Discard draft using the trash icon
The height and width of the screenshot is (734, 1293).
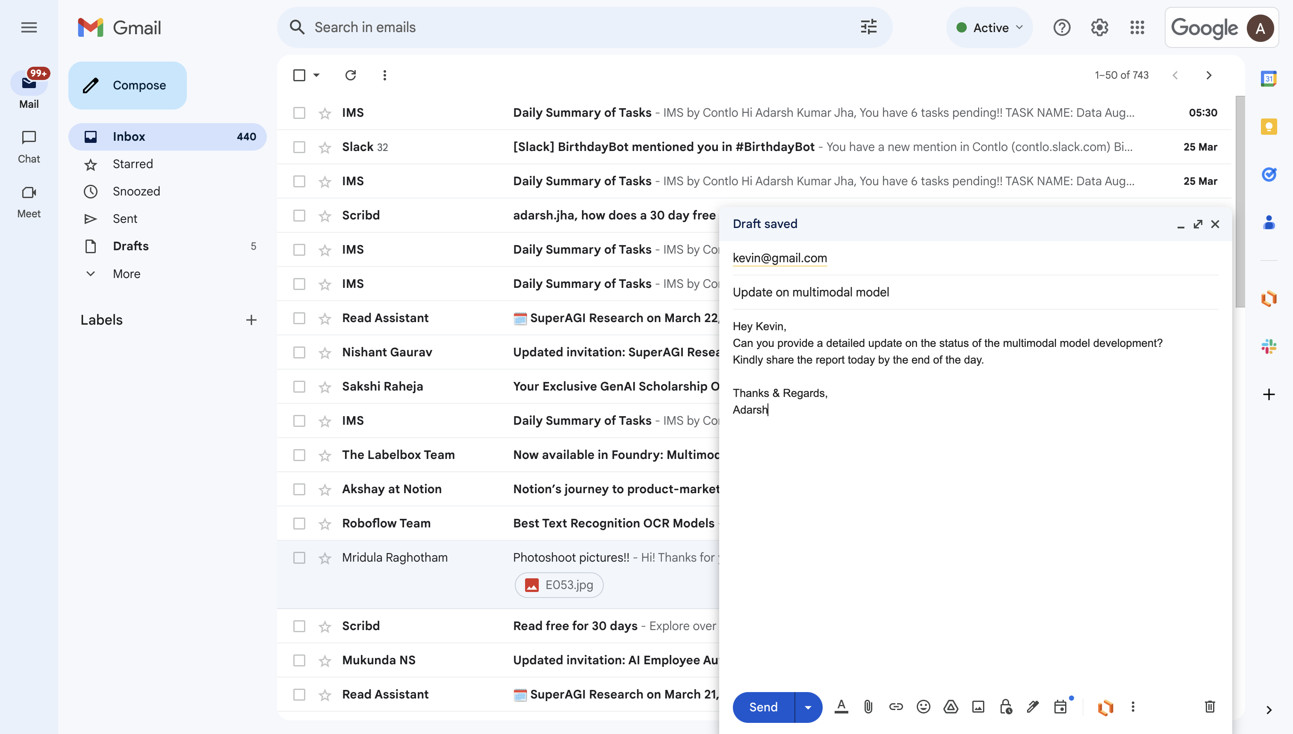point(1209,707)
